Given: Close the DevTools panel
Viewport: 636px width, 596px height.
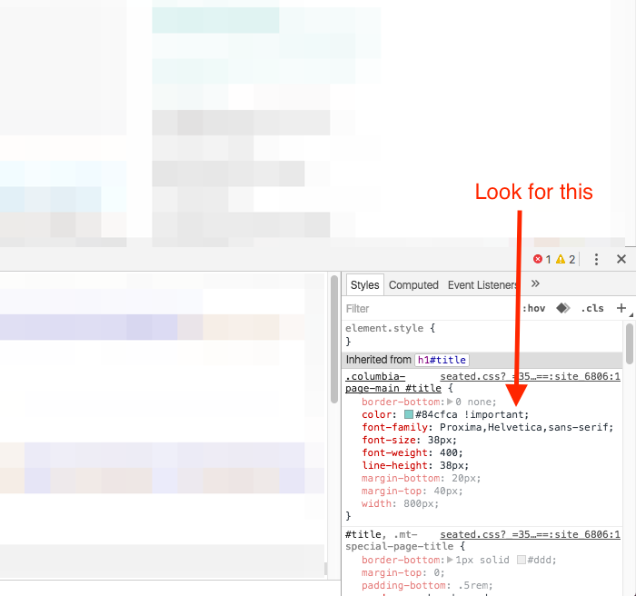Looking at the screenshot, I should click(x=621, y=260).
